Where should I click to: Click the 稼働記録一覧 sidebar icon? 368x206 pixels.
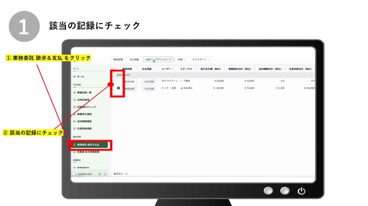pyautogui.click(x=74, y=93)
